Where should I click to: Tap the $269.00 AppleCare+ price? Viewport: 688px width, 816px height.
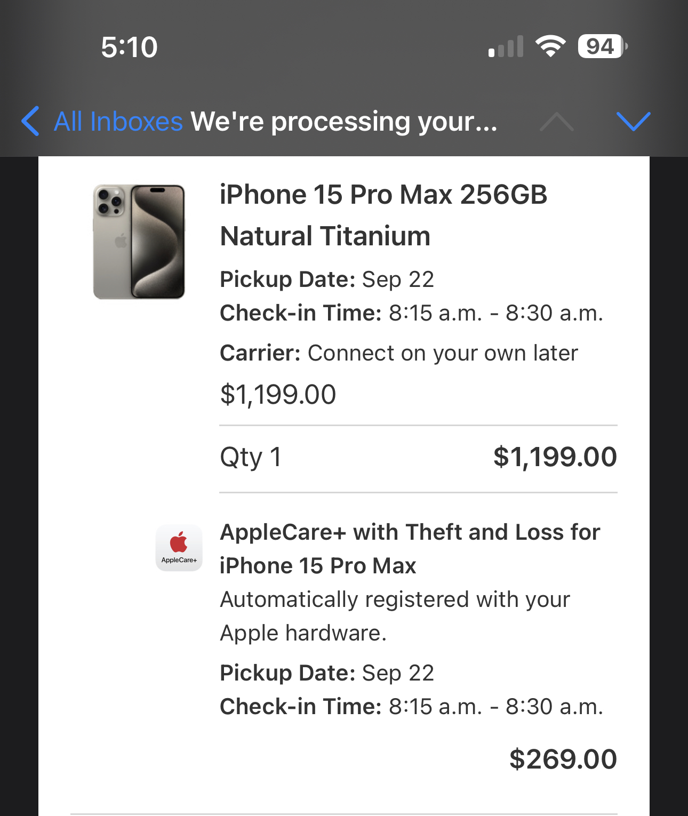[563, 759]
